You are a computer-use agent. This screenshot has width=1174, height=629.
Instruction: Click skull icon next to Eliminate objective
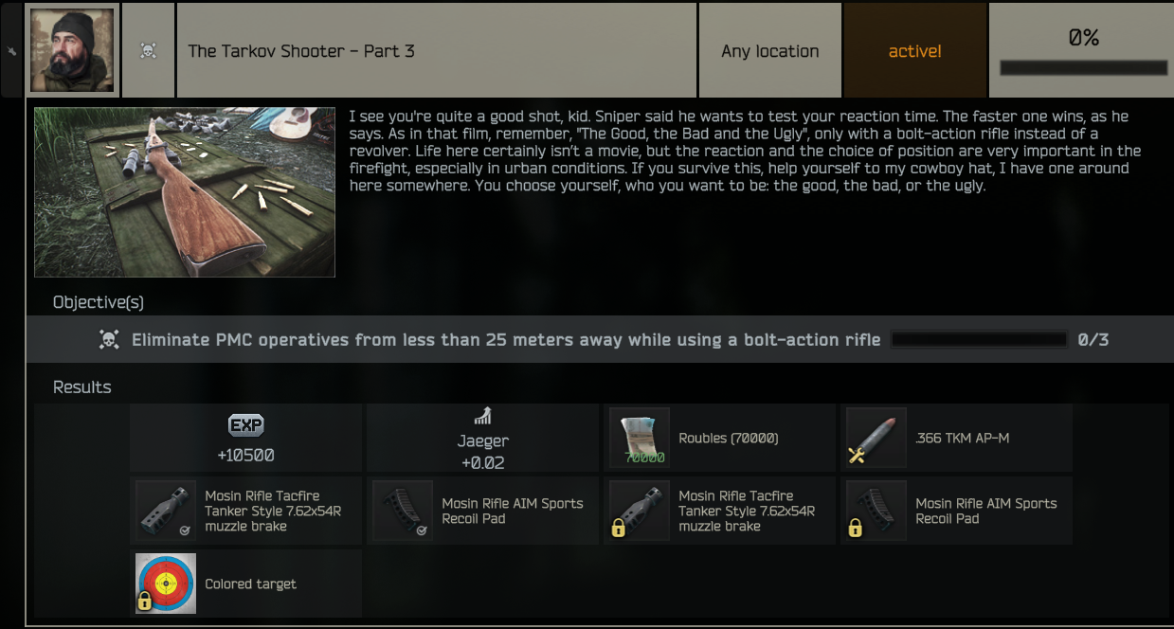(x=109, y=339)
